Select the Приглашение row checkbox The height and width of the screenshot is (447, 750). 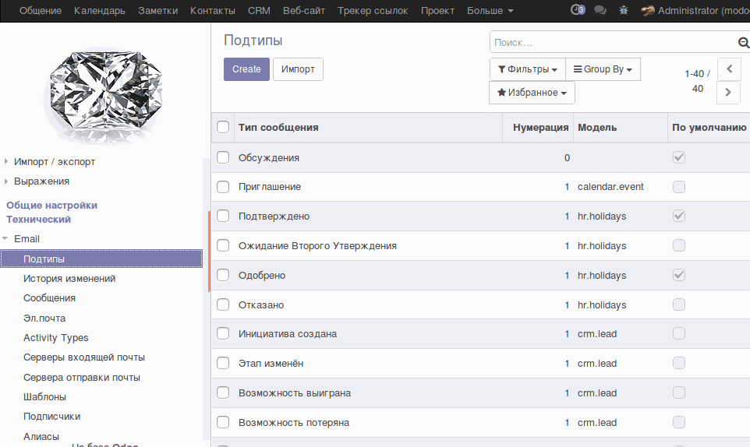(x=223, y=187)
